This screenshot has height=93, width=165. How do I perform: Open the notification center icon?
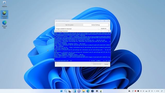pyautogui.click(x=162, y=91)
